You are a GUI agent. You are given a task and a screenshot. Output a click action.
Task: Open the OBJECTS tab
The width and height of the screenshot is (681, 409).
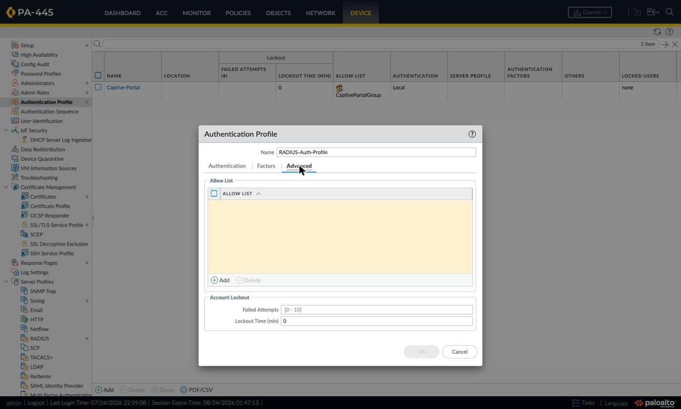tap(278, 13)
